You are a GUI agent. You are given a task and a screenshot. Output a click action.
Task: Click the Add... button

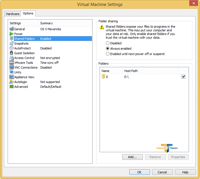(x=132, y=157)
